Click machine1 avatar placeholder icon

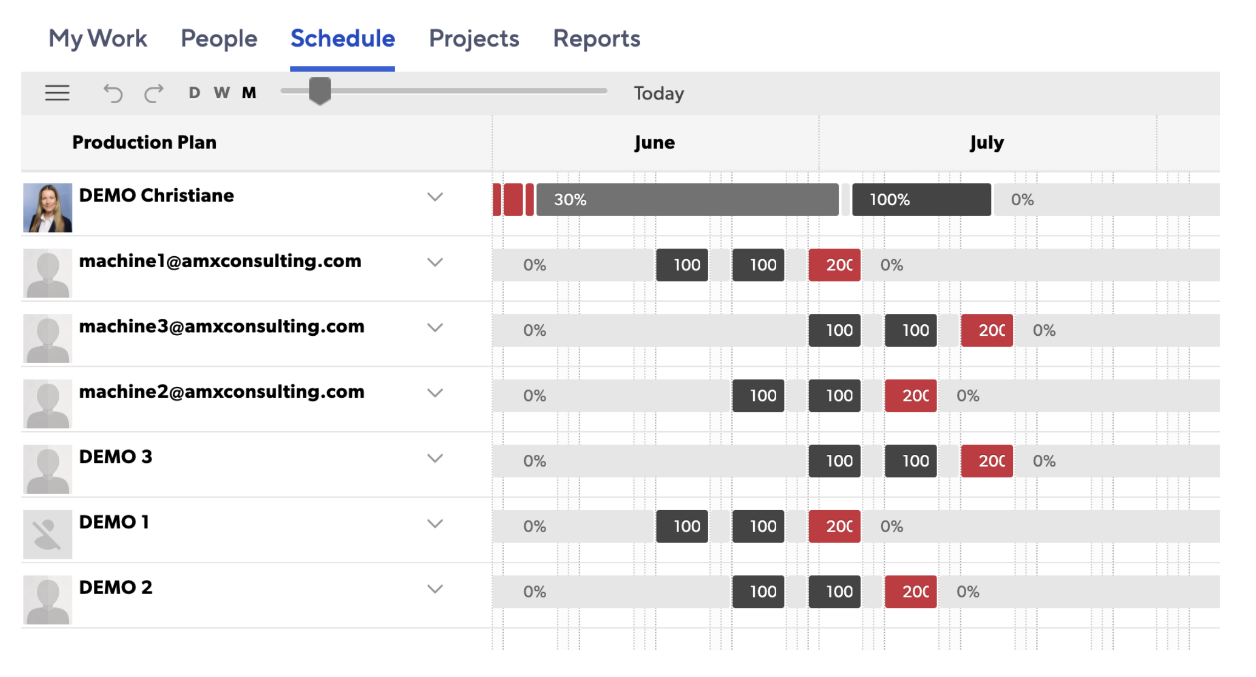click(48, 273)
